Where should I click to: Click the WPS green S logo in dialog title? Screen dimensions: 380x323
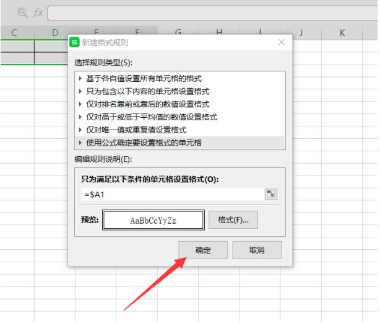74,42
